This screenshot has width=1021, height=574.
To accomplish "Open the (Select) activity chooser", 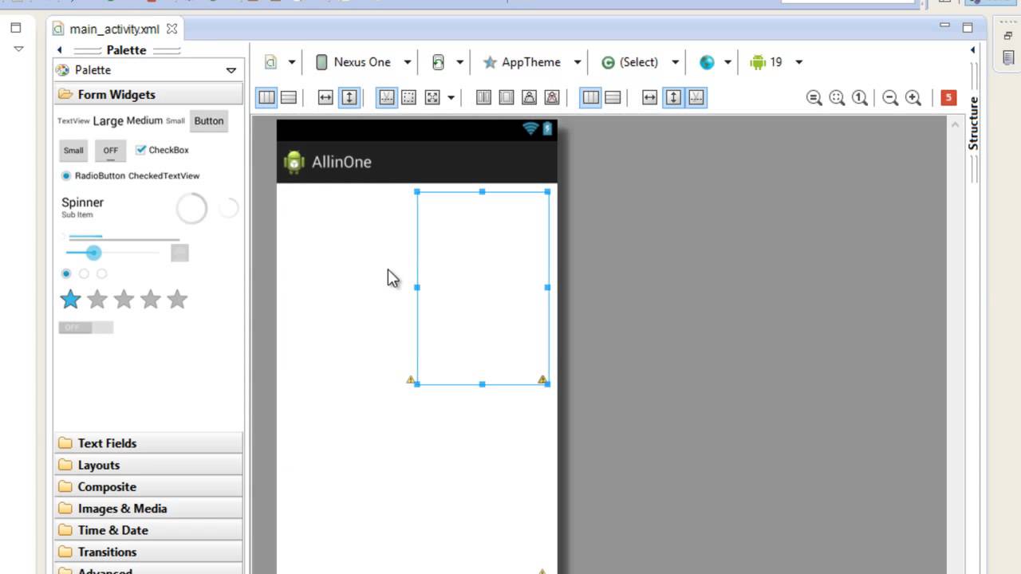I will (641, 62).
